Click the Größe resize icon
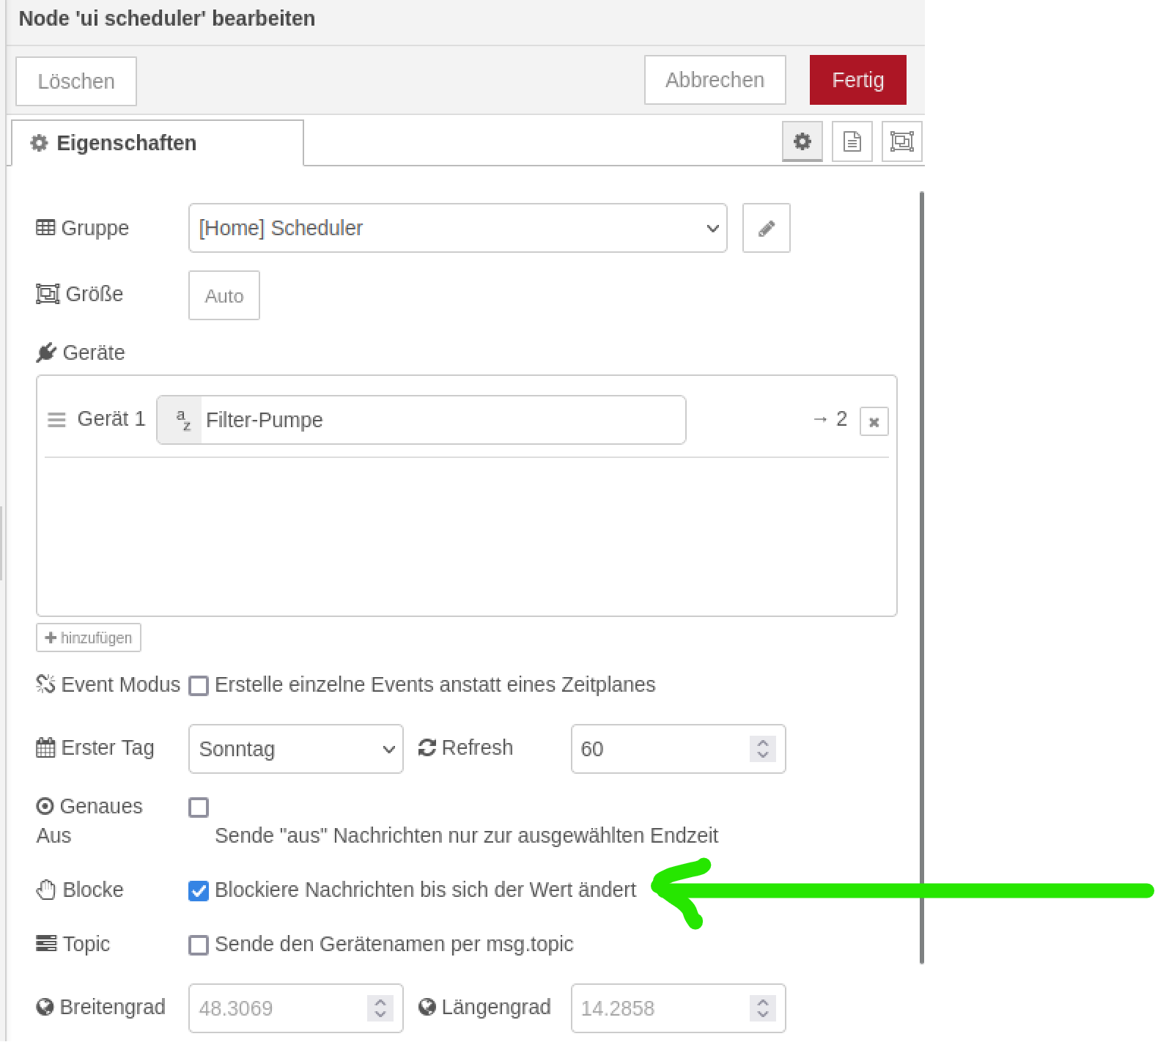 [x=48, y=294]
